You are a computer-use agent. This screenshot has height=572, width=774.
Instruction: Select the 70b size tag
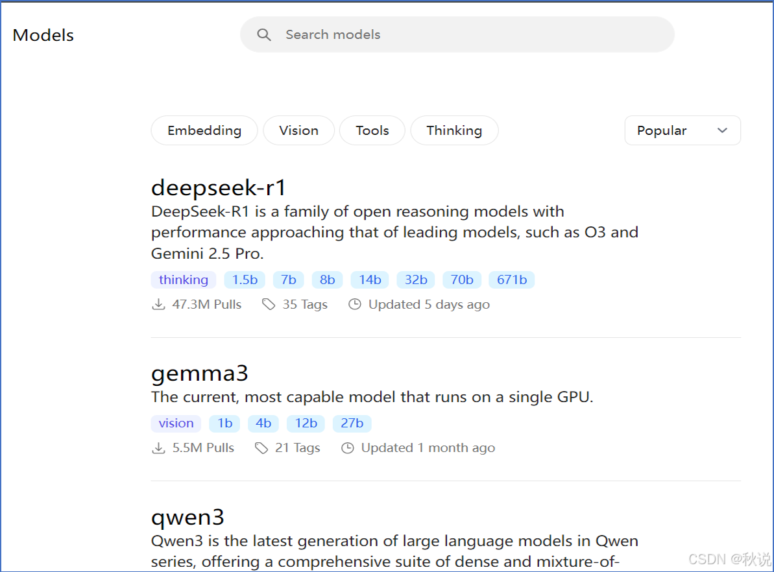pos(461,280)
